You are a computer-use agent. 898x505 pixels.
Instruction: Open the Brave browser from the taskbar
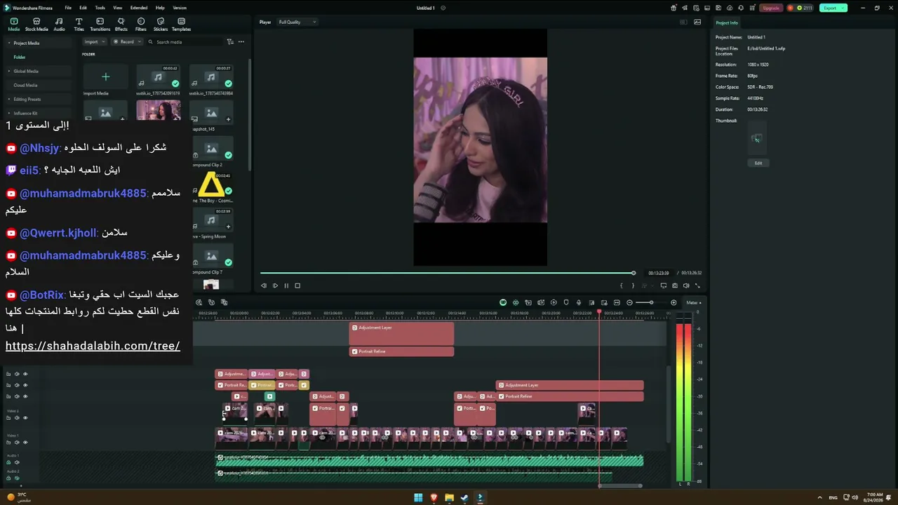point(434,498)
